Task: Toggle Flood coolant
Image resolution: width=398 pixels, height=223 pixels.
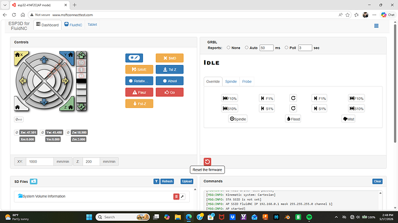Action: pyautogui.click(x=293, y=119)
